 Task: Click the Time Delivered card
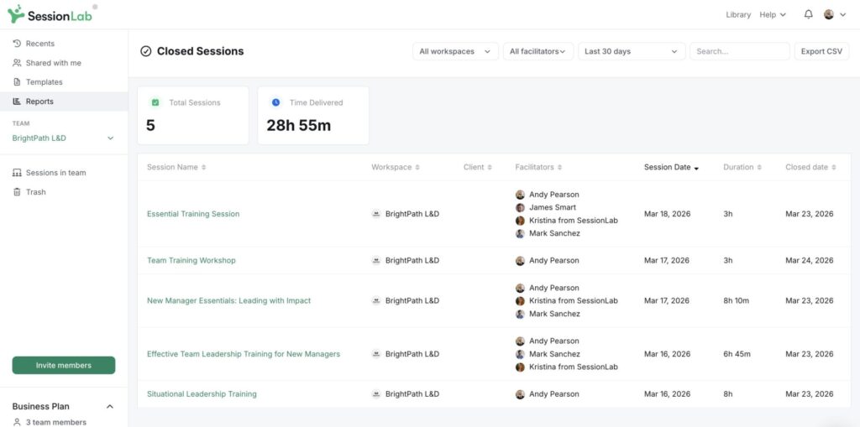(x=313, y=116)
